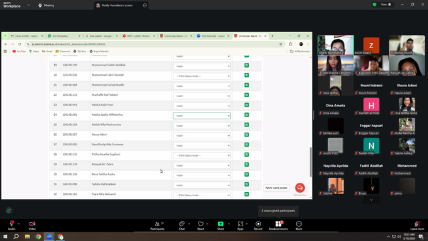This screenshot has width=428, height=241.
Task: Open the Windows Start menu
Action: (x=5, y=236)
